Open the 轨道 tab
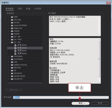The width and height of the screenshot is (112, 108). tap(28, 9)
